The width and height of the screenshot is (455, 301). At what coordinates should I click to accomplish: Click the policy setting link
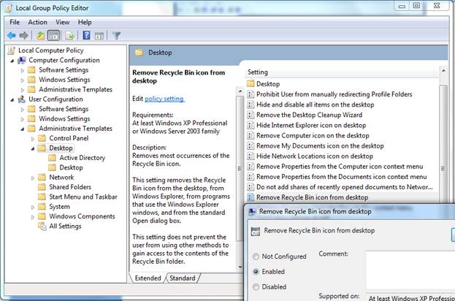click(x=164, y=99)
